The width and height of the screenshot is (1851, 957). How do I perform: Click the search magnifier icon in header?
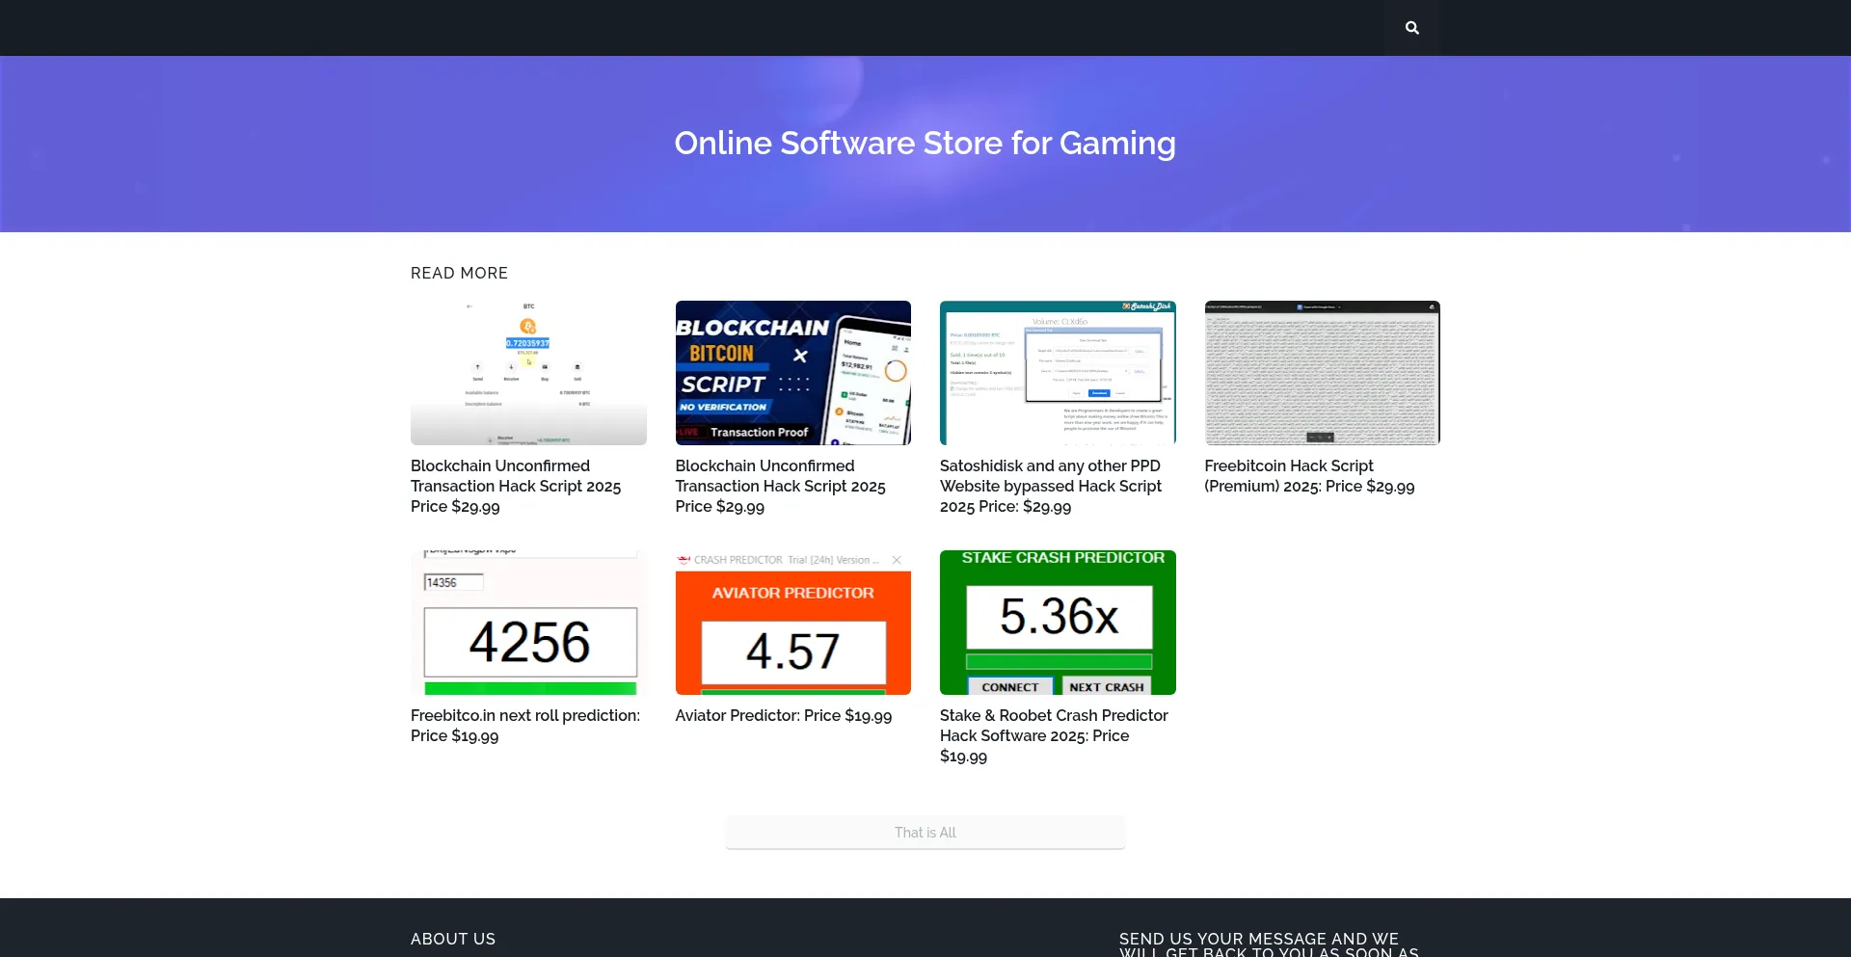click(x=1411, y=28)
